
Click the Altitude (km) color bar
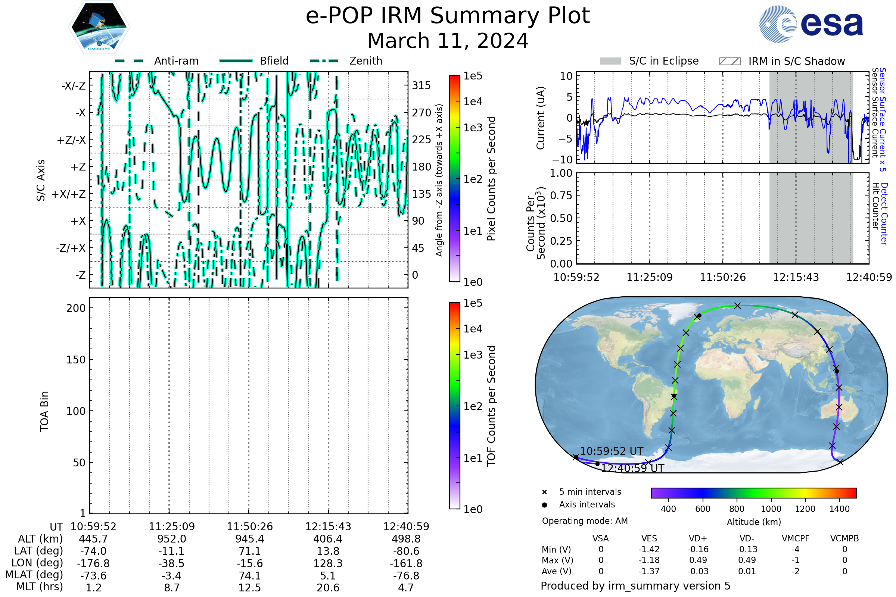pyautogui.click(x=753, y=493)
